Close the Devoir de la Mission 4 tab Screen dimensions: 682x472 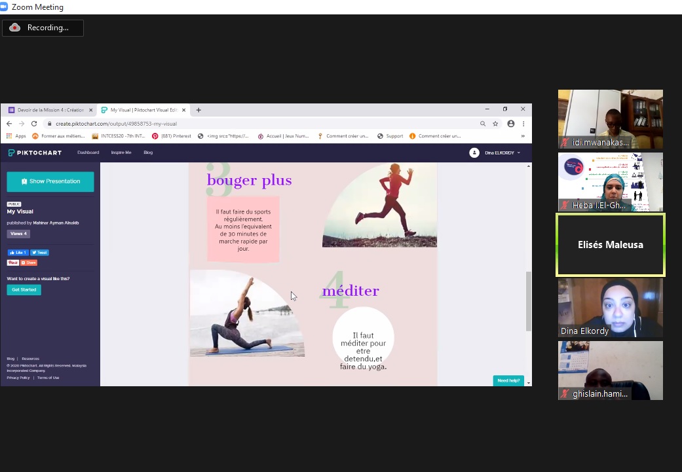[91, 110]
